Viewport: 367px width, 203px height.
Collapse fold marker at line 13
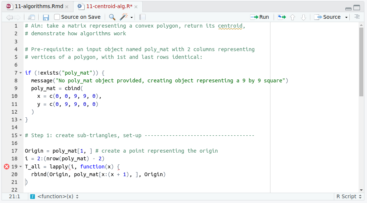(21, 120)
